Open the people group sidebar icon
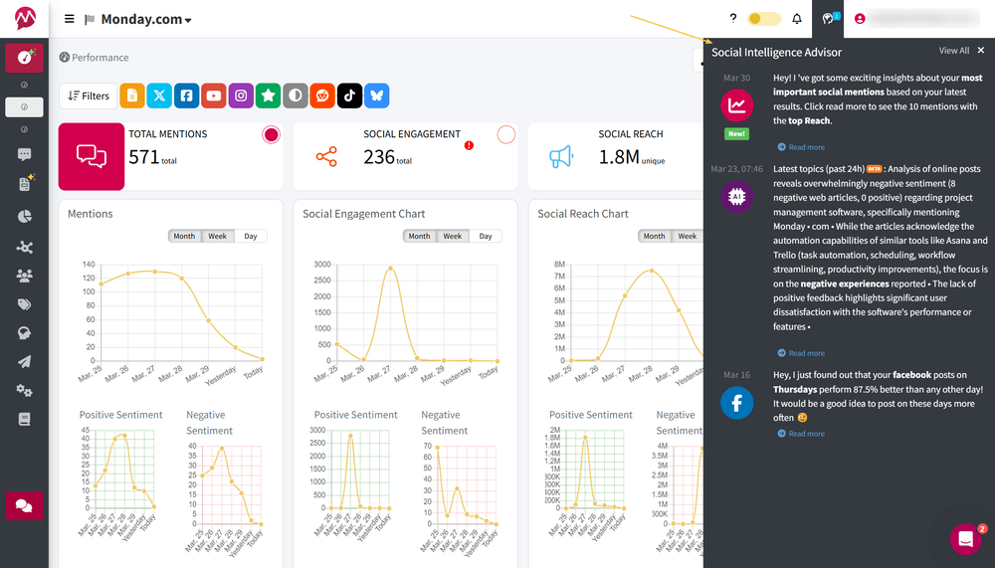This screenshot has height=568, width=995. [x=25, y=276]
